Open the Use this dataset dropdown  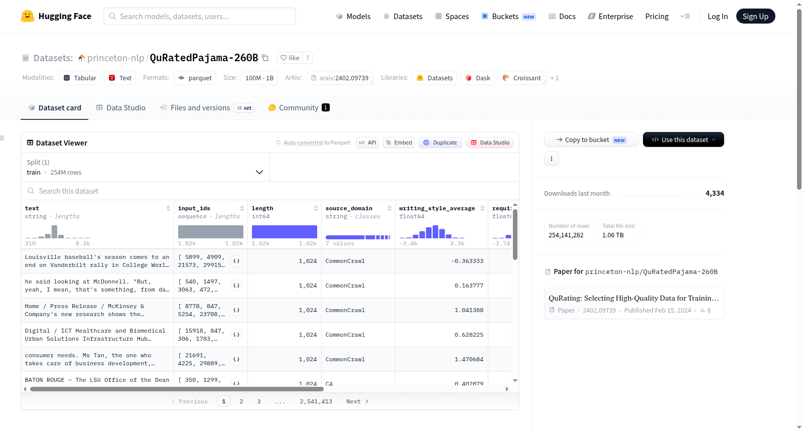pos(684,139)
